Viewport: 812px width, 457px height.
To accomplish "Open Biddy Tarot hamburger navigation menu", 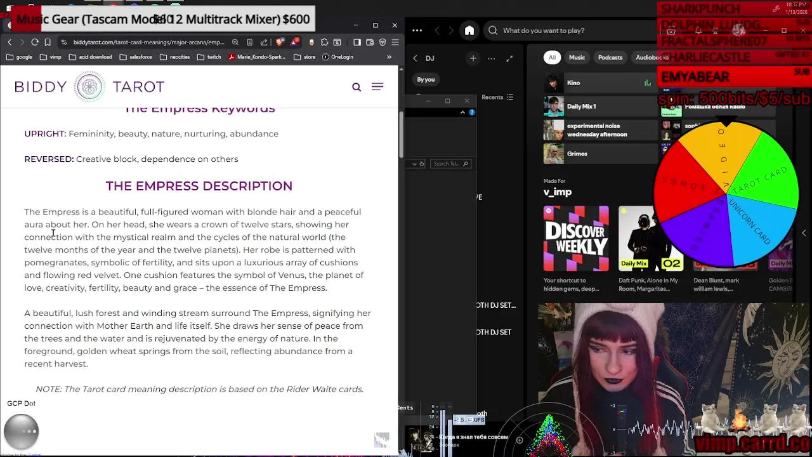I will [377, 86].
